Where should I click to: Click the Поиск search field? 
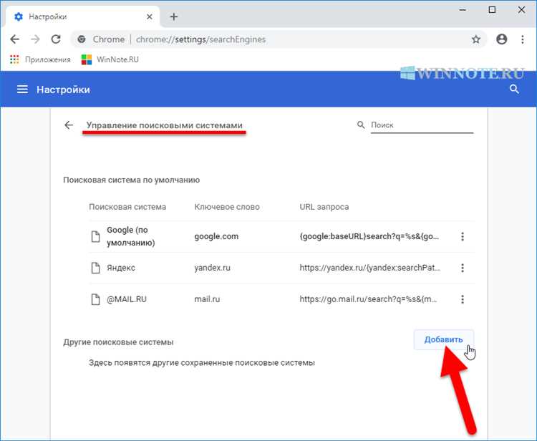(x=421, y=125)
